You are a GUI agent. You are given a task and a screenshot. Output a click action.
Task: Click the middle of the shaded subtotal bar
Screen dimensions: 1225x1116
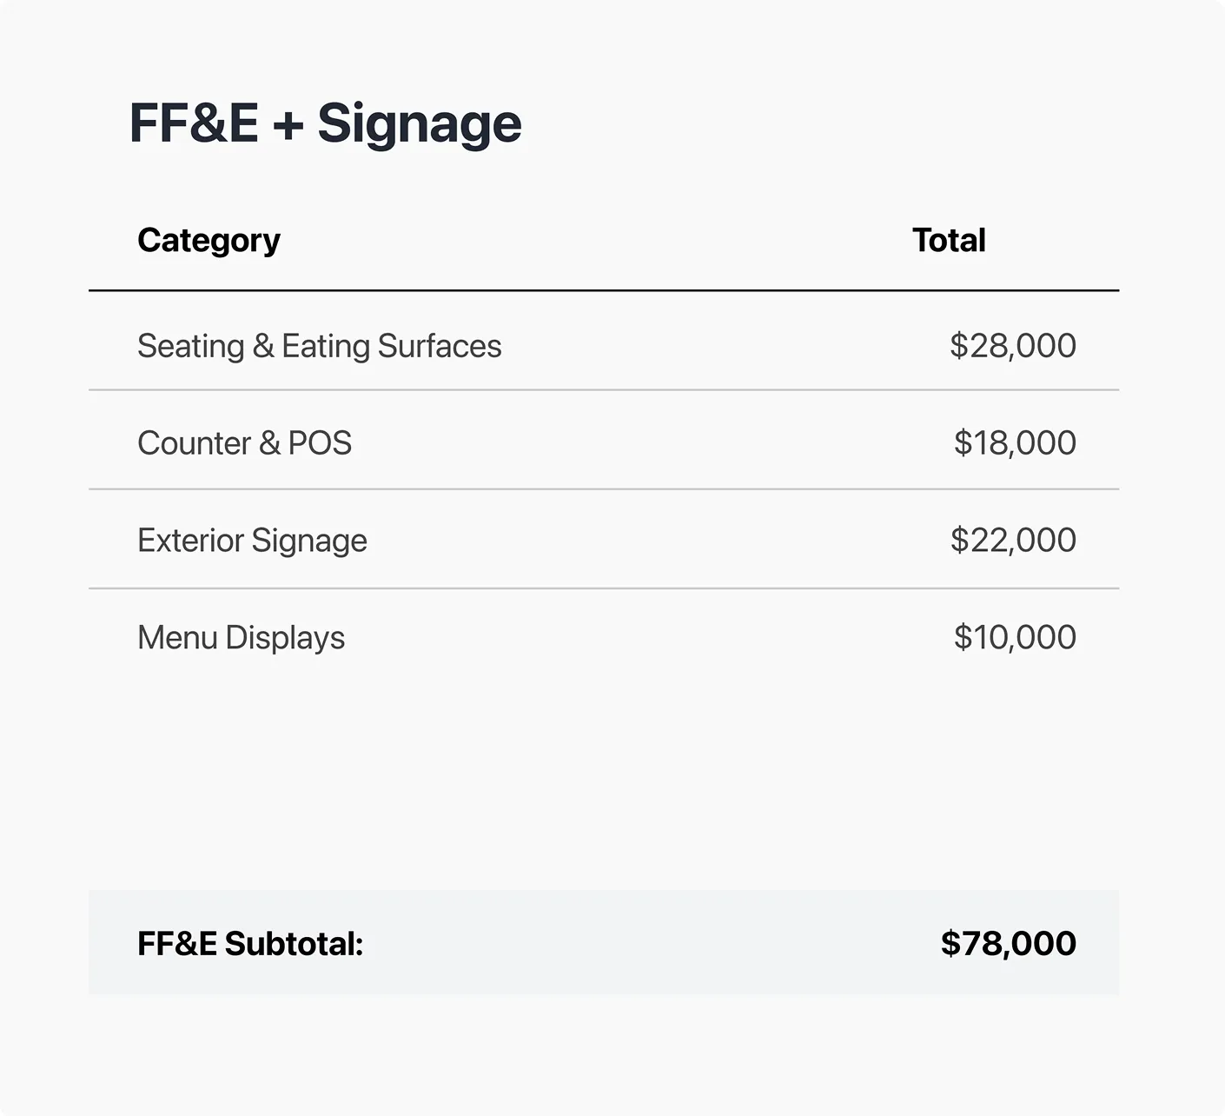(604, 942)
